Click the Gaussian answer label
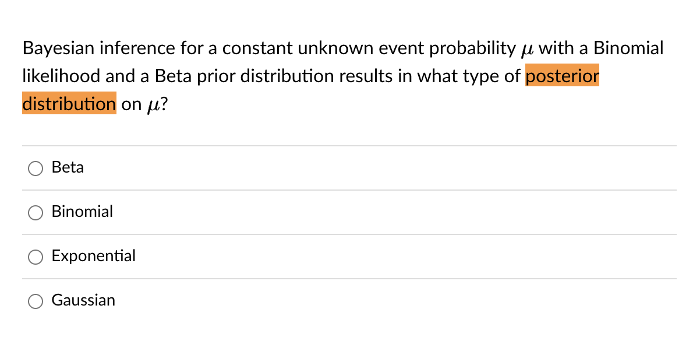The height and width of the screenshot is (344, 700). tap(83, 300)
